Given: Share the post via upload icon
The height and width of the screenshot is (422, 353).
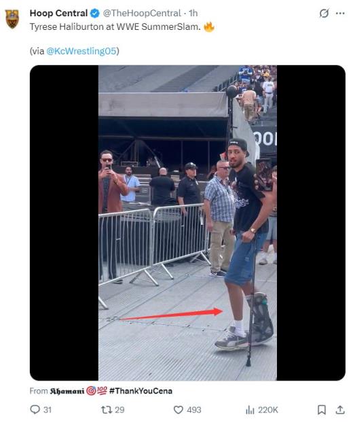Looking at the screenshot, I should tap(340, 410).
